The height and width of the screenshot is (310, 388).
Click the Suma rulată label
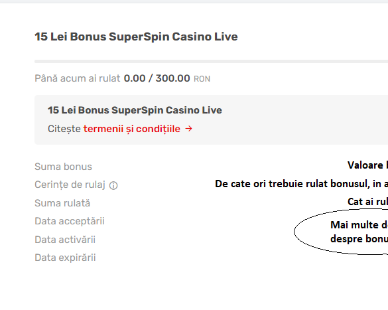click(x=62, y=203)
